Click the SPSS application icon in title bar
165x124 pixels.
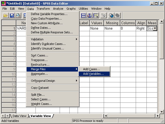coord(3,3)
